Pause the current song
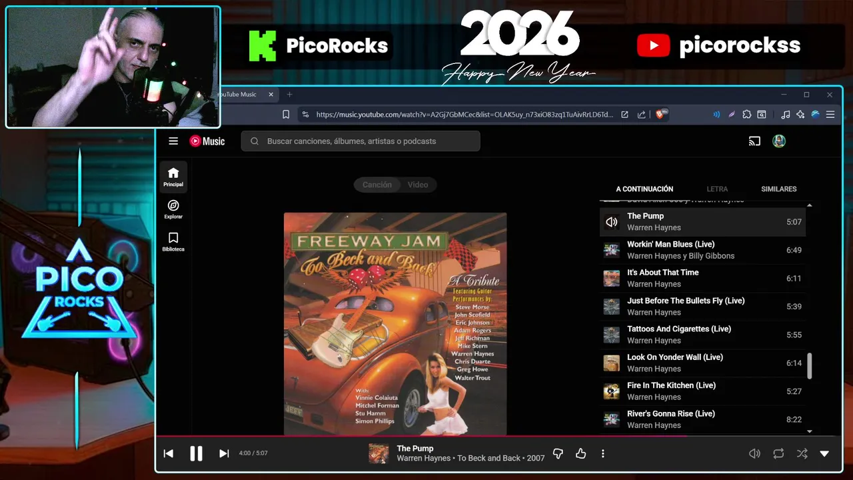 [196, 453]
